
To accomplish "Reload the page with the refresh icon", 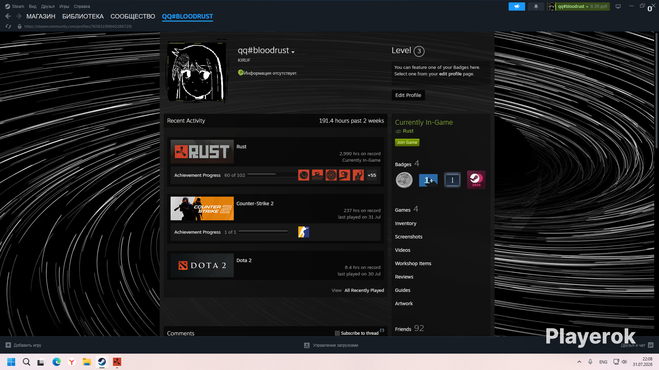I will coord(8,26).
